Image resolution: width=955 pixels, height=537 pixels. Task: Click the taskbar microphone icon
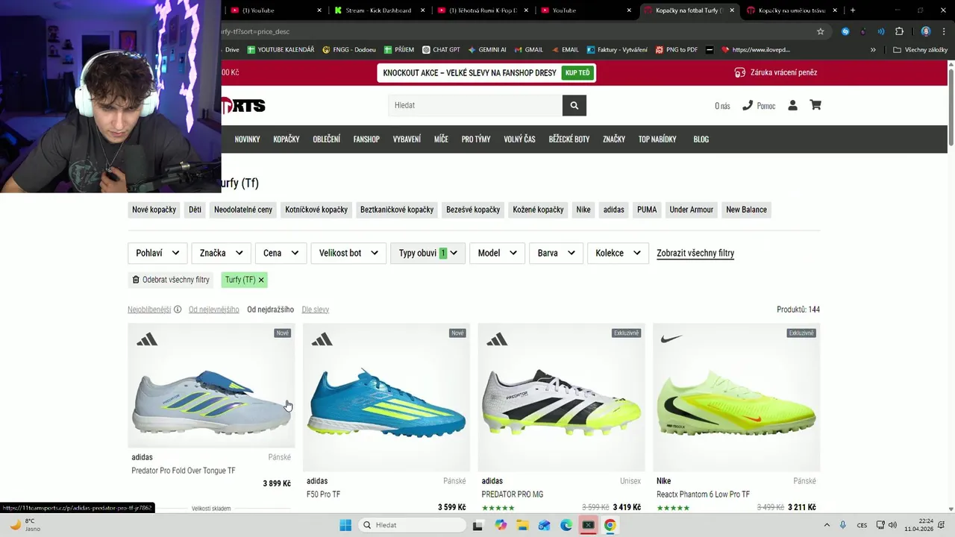tap(843, 525)
